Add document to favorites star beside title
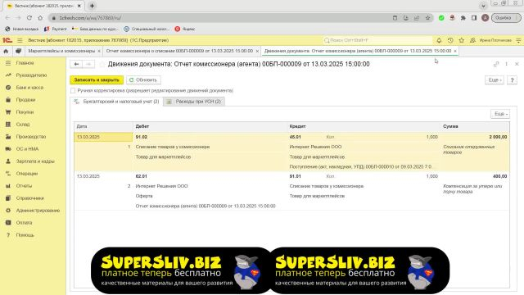 102,64
